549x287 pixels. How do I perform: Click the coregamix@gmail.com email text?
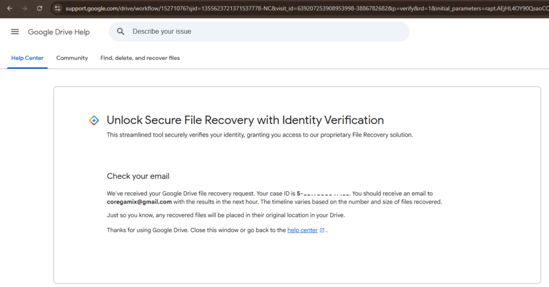click(x=139, y=202)
